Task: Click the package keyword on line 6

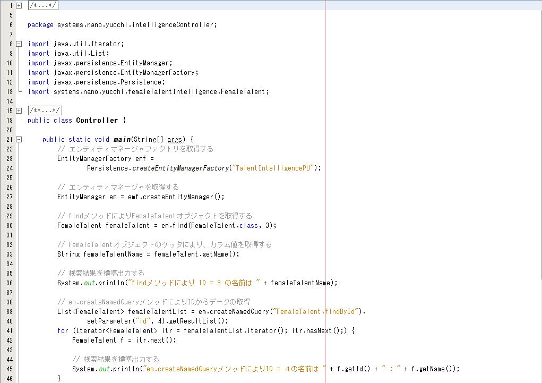Action: (40, 25)
